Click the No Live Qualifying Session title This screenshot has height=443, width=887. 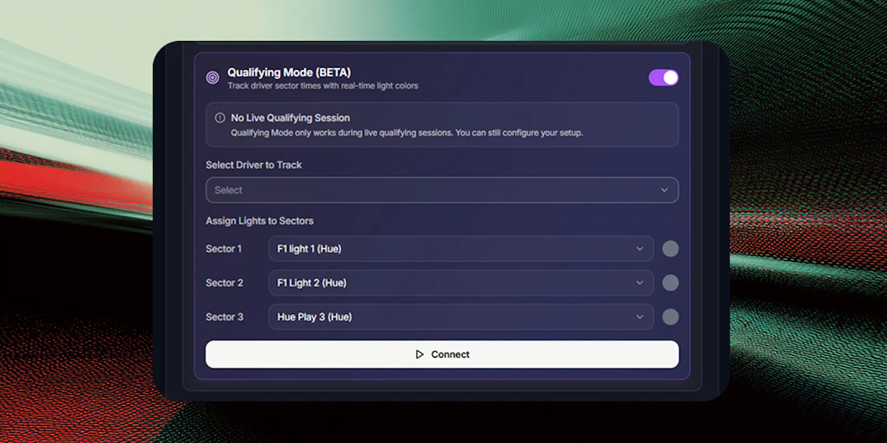[x=290, y=118]
